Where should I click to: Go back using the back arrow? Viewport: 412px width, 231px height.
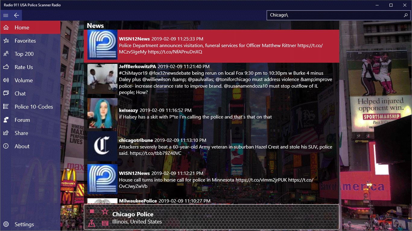tap(16, 15)
